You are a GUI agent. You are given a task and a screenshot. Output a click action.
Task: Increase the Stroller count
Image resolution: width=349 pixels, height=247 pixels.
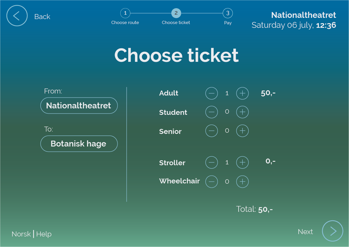(x=242, y=162)
